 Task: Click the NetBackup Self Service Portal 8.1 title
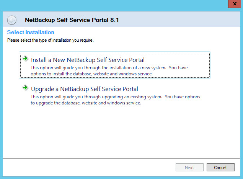point(72,20)
